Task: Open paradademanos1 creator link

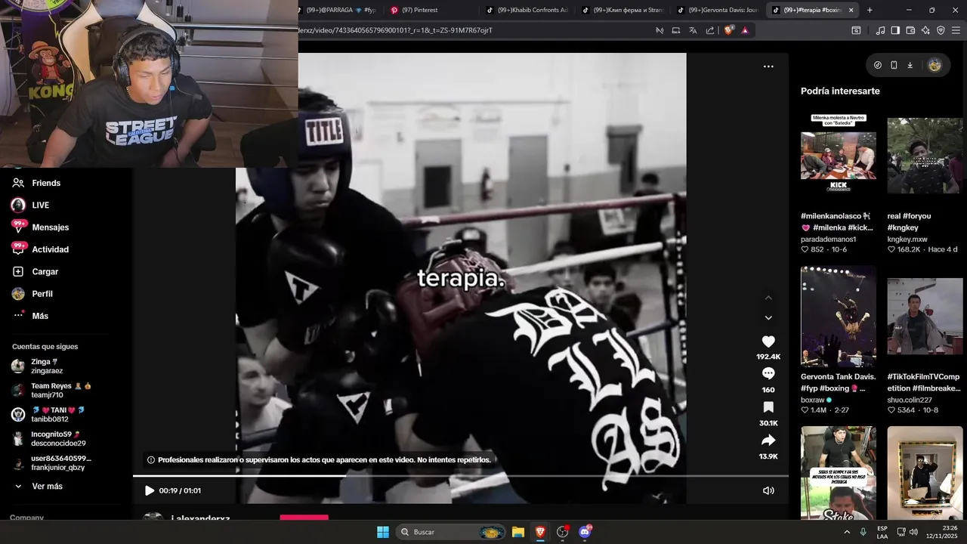Action: click(828, 240)
